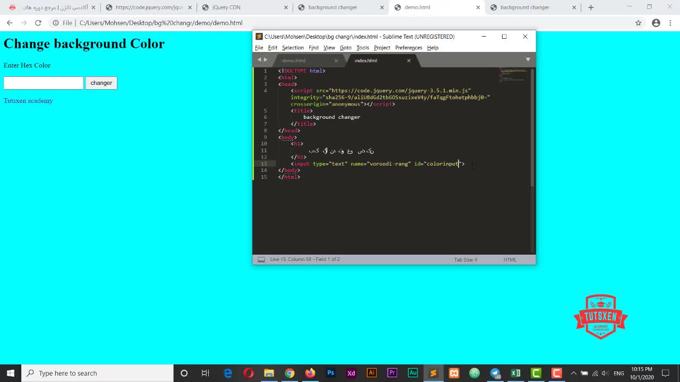Open the Chrome profile avatar icon
Image resolution: width=680 pixels, height=382 pixels.
656,23
